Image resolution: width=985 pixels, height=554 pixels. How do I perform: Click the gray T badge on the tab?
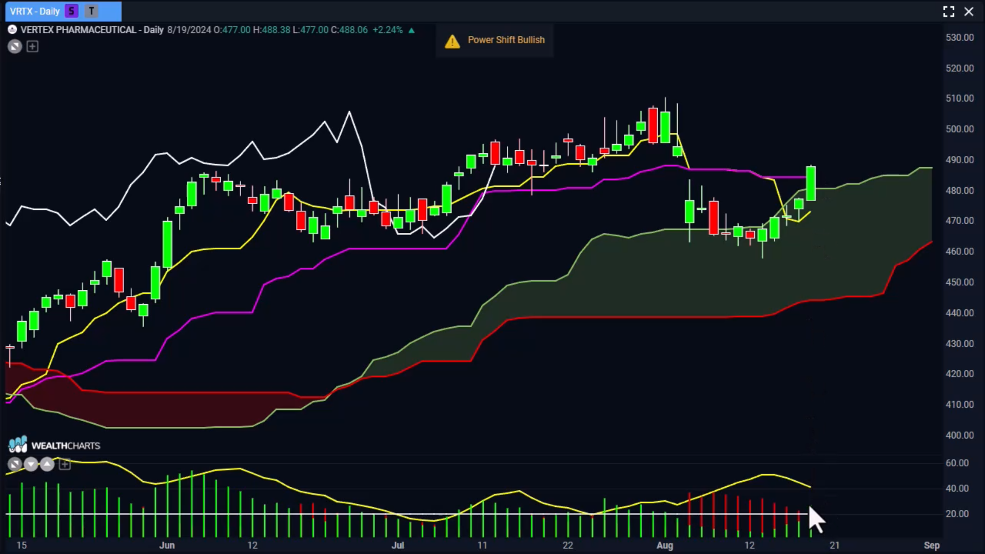pyautogui.click(x=91, y=11)
